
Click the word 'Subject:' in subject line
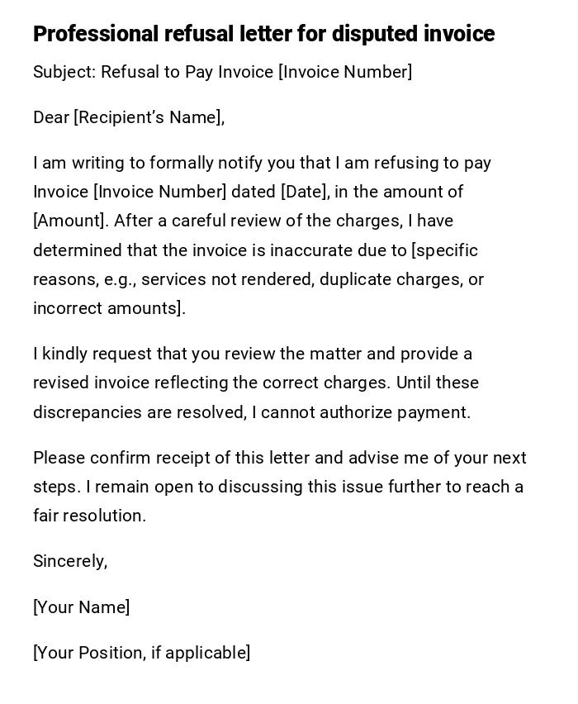pyautogui.click(x=64, y=72)
